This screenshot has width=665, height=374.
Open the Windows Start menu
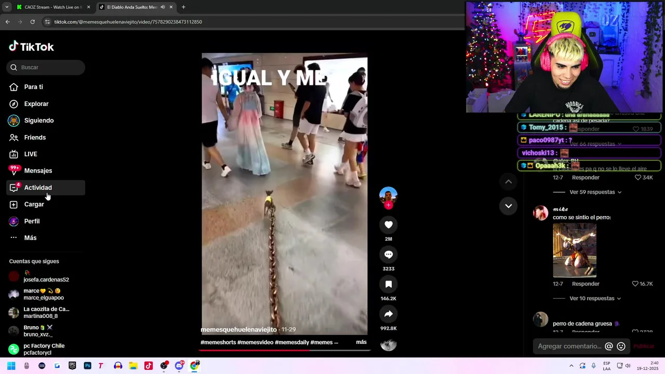point(11,366)
